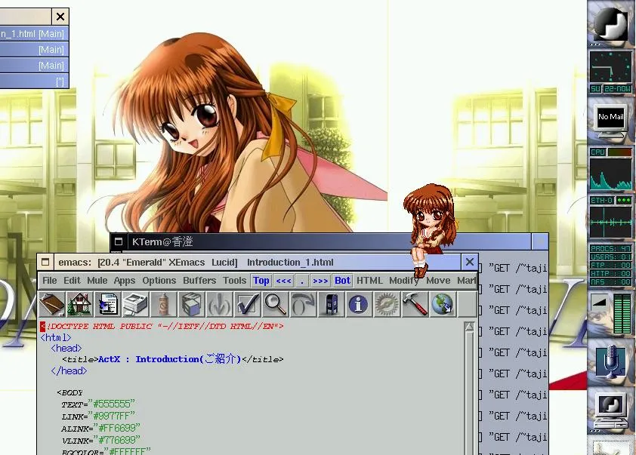The height and width of the screenshot is (455, 636).
Task: Open the Mule menu in XEmacs
Action: [x=97, y=281]
